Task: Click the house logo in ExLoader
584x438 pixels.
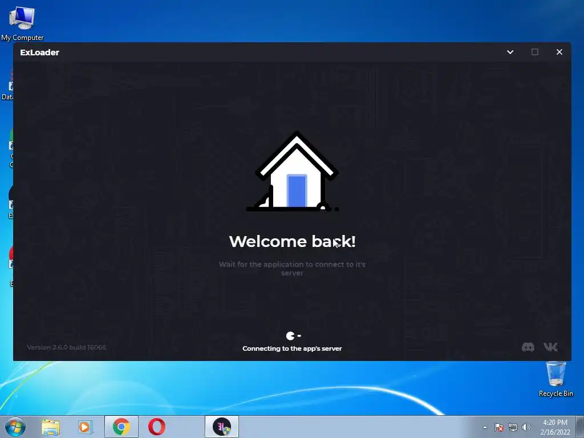Action: click(x=293, y=171)
